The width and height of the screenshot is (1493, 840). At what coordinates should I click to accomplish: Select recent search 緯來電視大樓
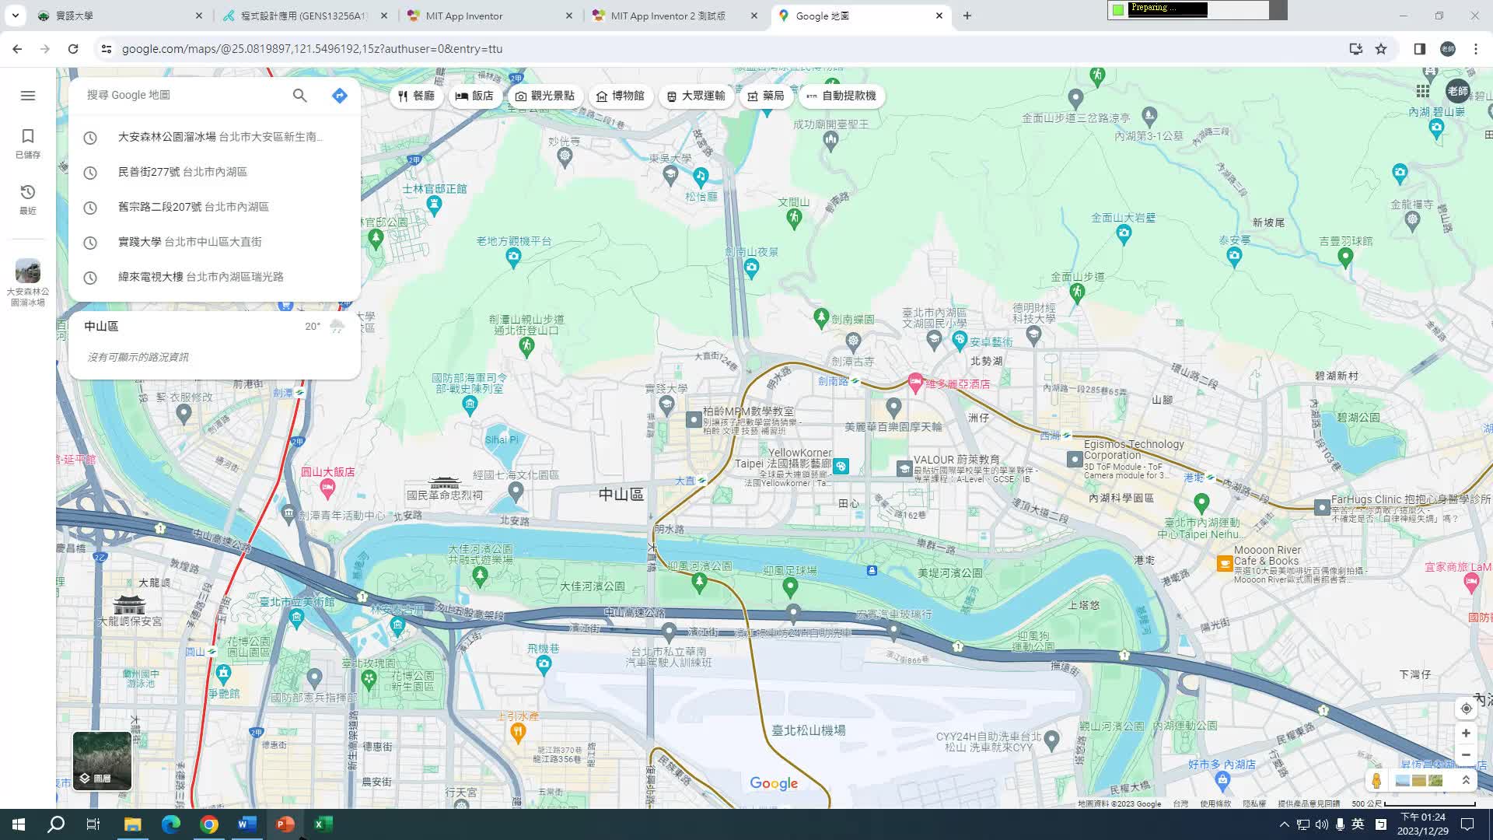(x=215, y=277)
